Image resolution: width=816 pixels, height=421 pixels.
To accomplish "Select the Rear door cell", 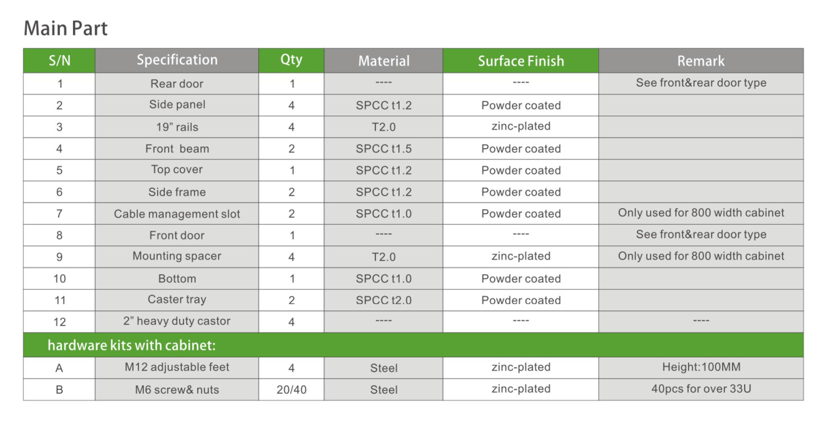I will 177,84.
